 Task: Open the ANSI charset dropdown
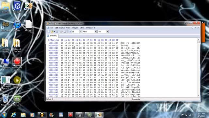(96, 32)
